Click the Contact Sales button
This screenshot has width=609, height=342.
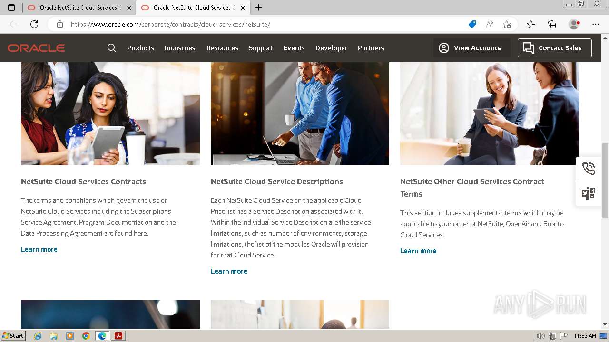pos(555,48)
